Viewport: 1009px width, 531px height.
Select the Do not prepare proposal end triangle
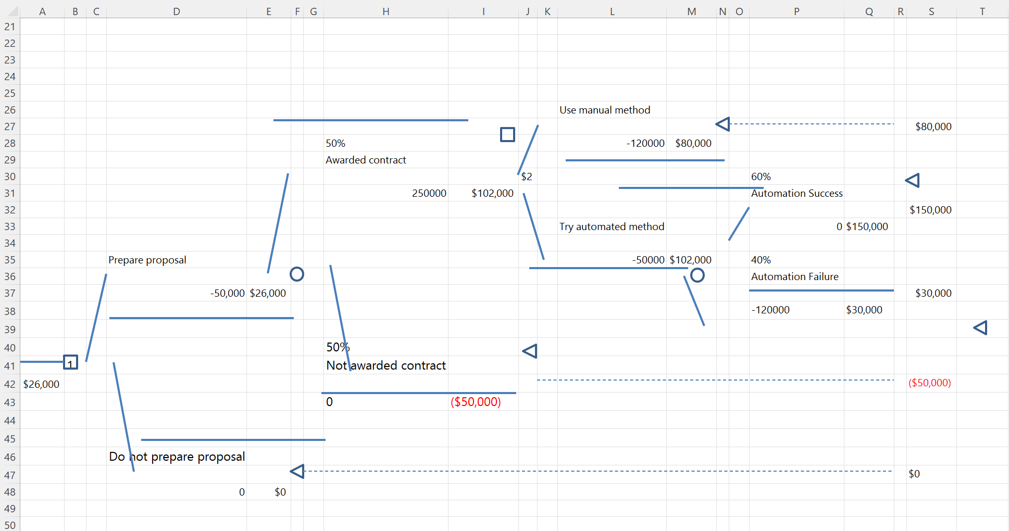pyautogui.click(x=297, y=472)
